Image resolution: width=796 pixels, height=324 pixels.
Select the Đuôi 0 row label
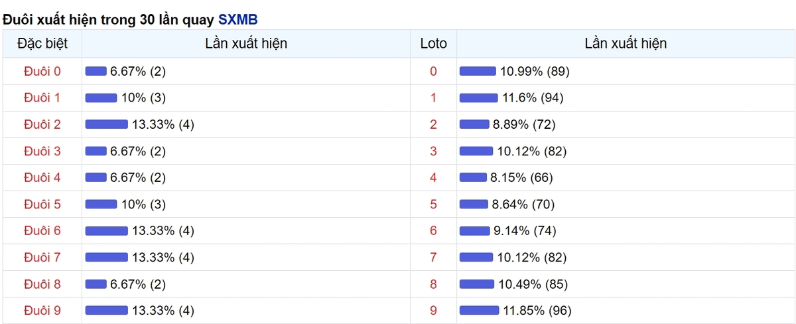[x=42, y=71]
